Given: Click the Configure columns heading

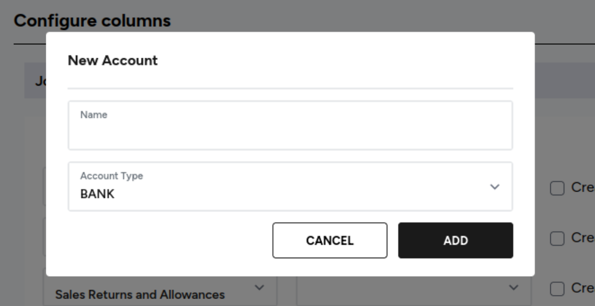Looking at the screenshot, I should tap(92, 20).
